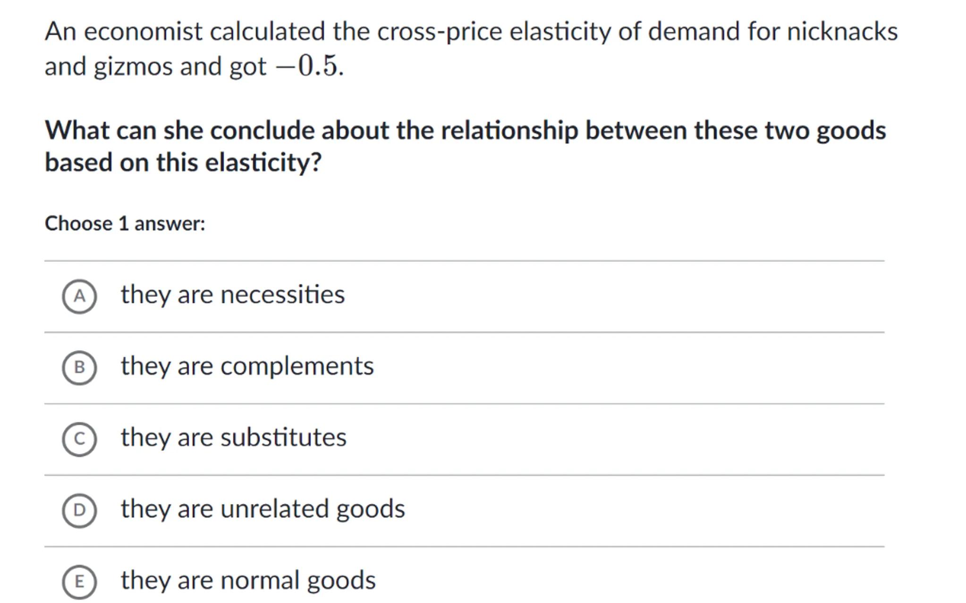Click the bold text "based on this elasticity?"
Screen dimensions: 966x603
tap(183, 162)
